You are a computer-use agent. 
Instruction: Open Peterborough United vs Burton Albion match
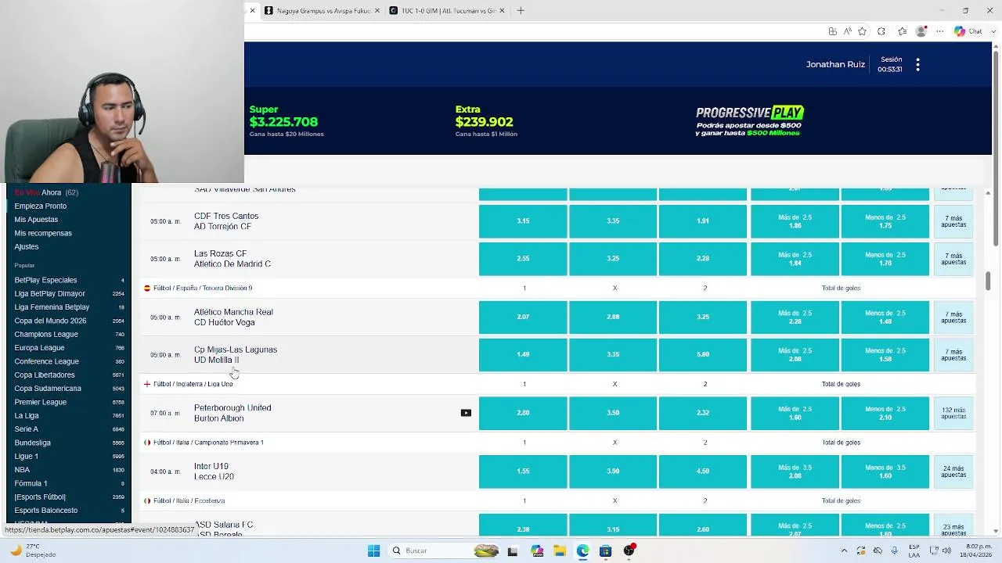tap(232, 413)
